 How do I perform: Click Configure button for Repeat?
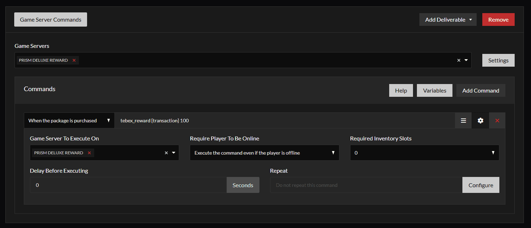tap(481, 185)
